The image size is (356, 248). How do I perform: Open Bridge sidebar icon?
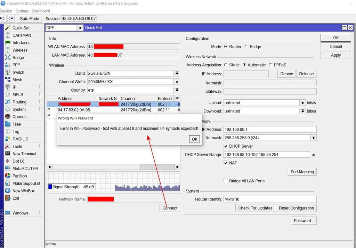click(x=8, y=57)
